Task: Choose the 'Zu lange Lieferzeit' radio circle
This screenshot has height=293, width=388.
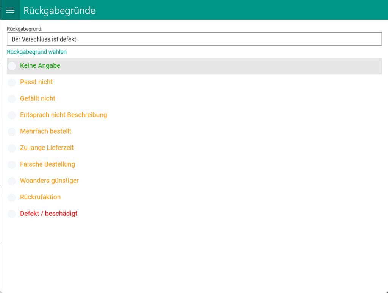Action: point(12,148)
